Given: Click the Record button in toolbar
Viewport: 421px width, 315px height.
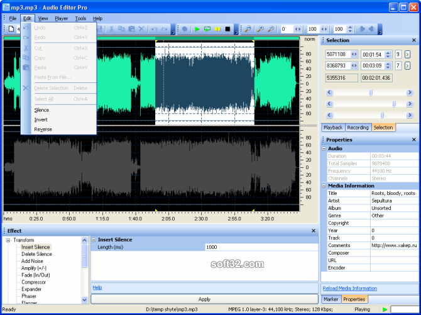Looking at the screenshot, I should coord(185,29).
